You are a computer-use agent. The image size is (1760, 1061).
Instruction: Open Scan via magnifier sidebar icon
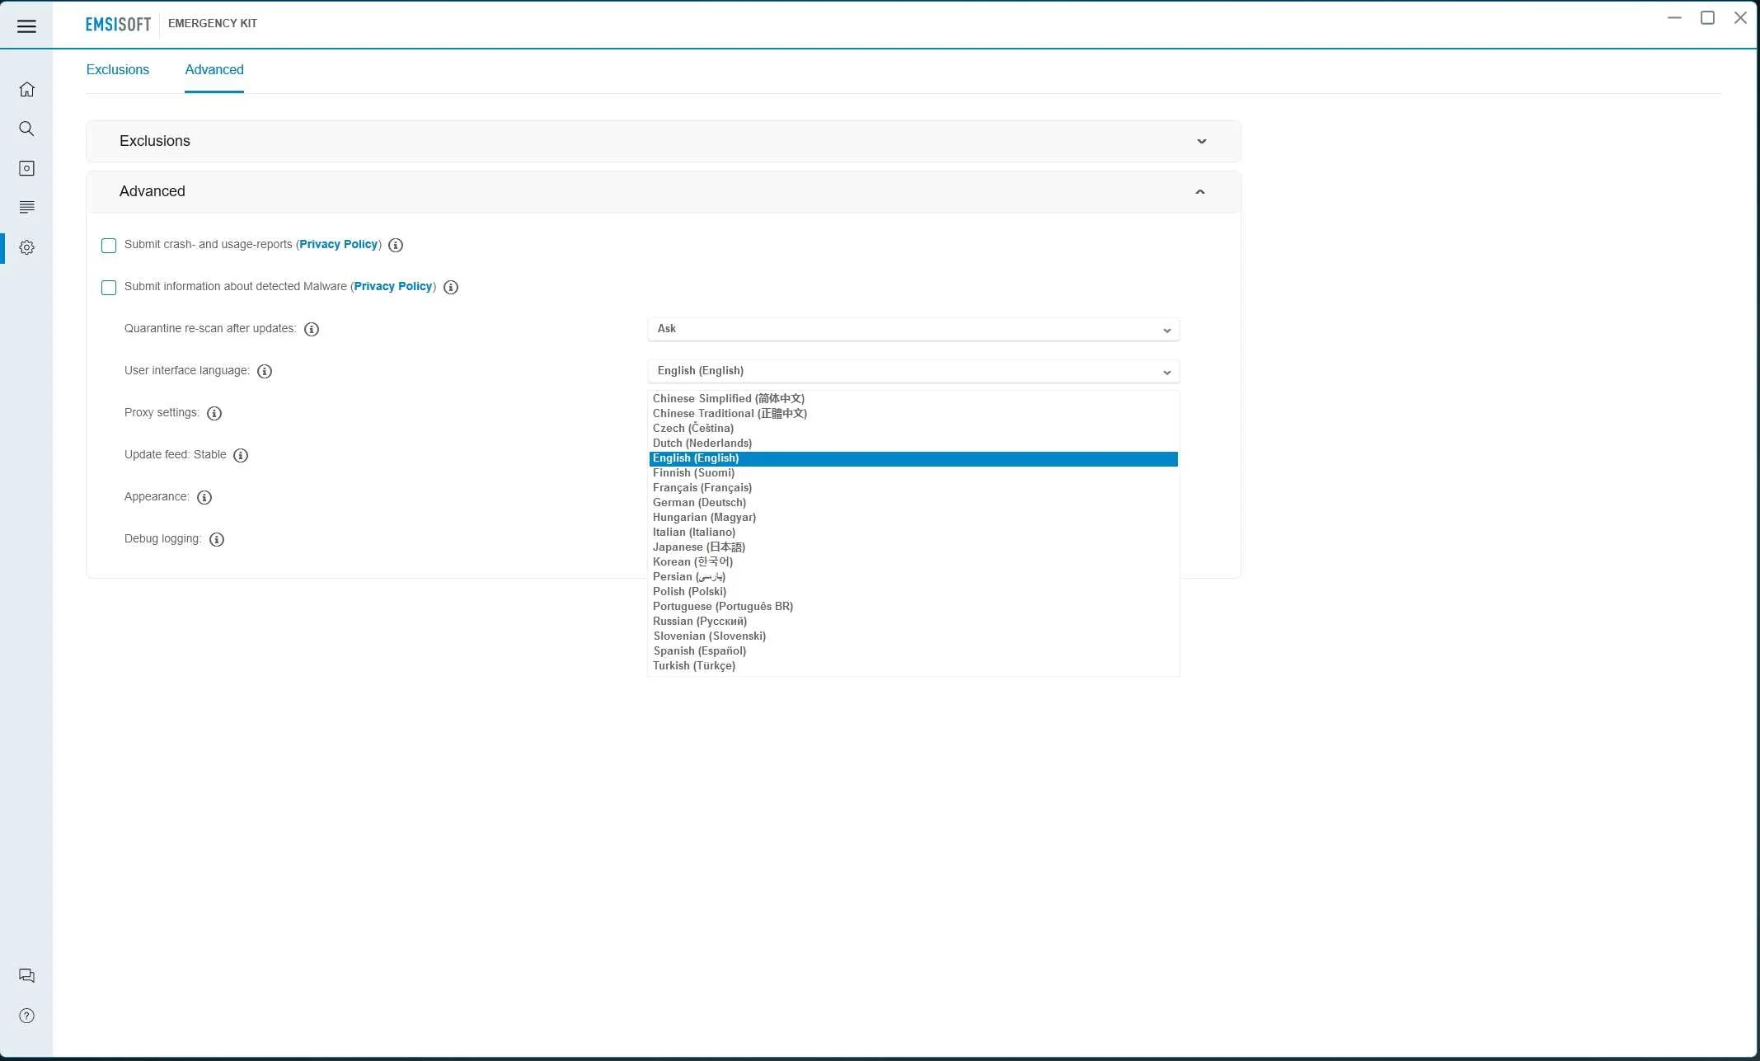pos(26,129)
